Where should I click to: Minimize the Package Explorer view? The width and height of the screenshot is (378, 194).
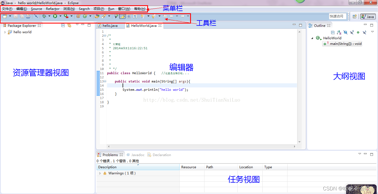(83, 25)
